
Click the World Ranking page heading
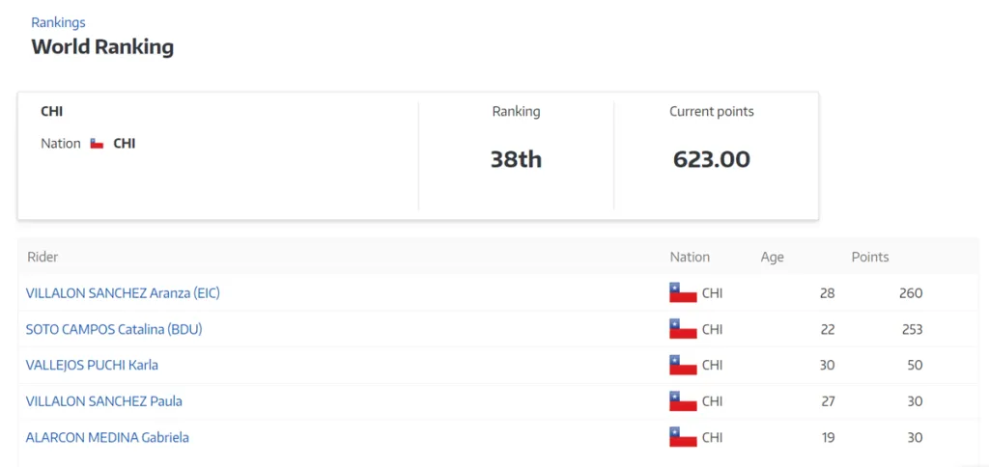(102, 46)
